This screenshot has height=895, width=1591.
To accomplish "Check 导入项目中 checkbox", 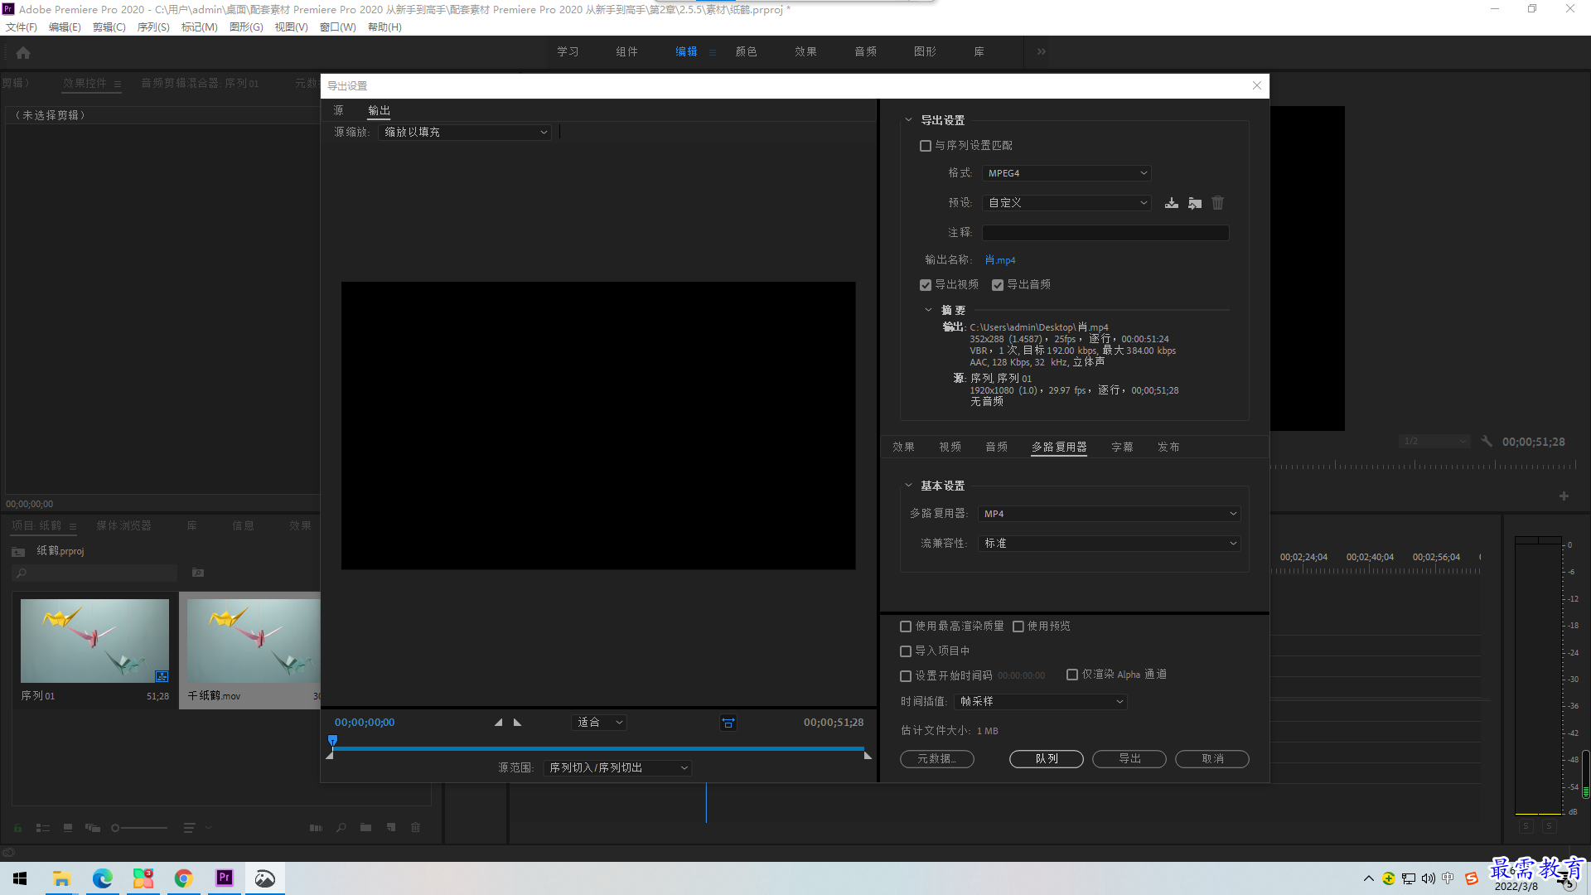I will pos(906,651).
